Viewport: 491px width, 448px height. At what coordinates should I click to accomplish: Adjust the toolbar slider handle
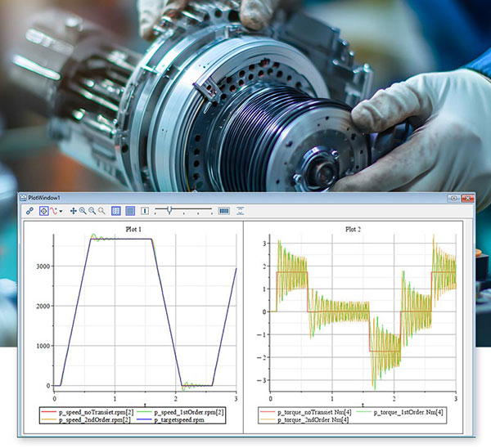(169, 210)
